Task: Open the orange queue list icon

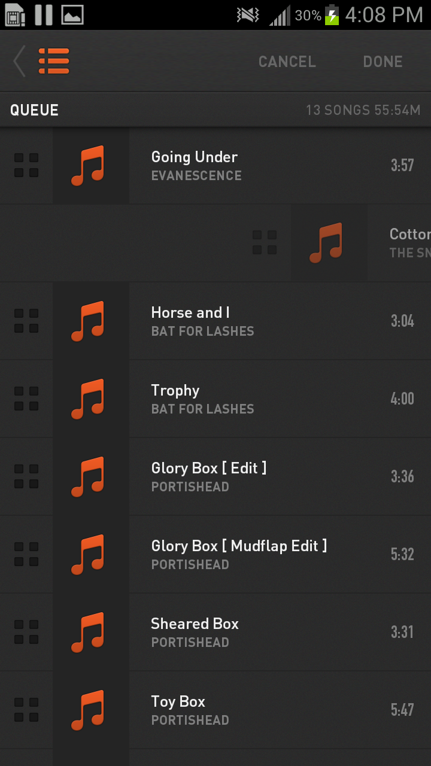Action: coord(54,61)
